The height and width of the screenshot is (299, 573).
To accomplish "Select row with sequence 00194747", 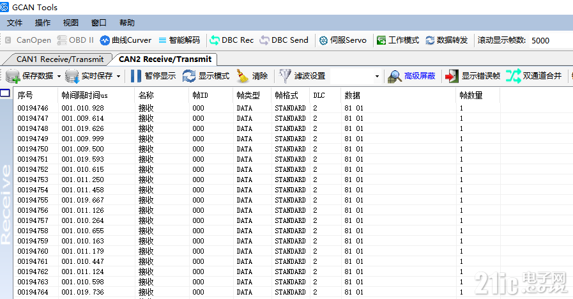I will pos(257,118).
